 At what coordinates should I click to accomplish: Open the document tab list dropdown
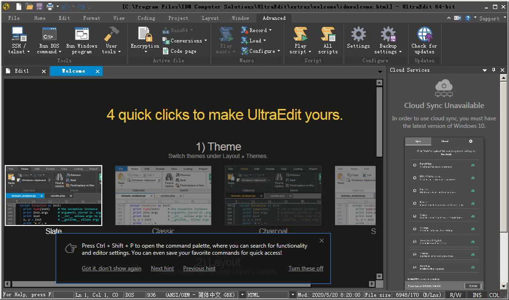380,72
